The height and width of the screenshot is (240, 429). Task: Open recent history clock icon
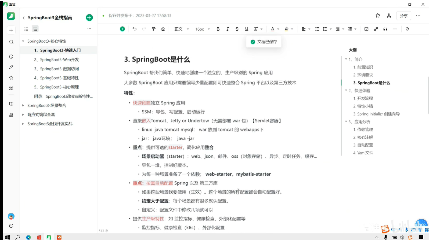click(x=11, y=57)
